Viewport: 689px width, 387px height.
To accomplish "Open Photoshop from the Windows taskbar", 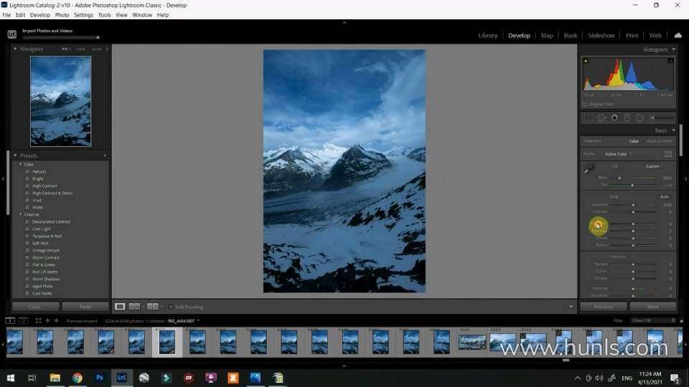I will pos(99,378).
